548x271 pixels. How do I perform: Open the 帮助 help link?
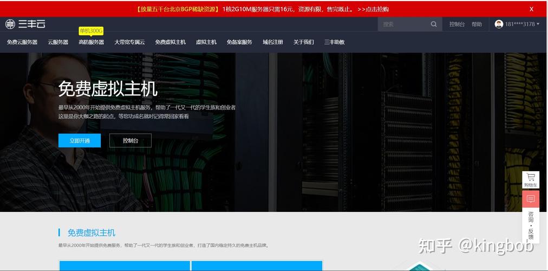(477, 24)
